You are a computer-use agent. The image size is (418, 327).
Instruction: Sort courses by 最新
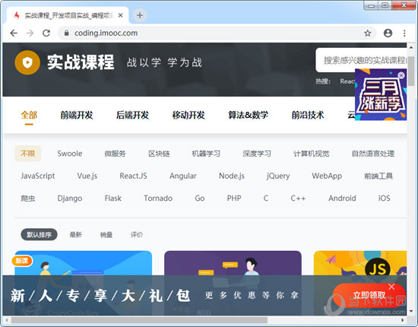(76, 235)
